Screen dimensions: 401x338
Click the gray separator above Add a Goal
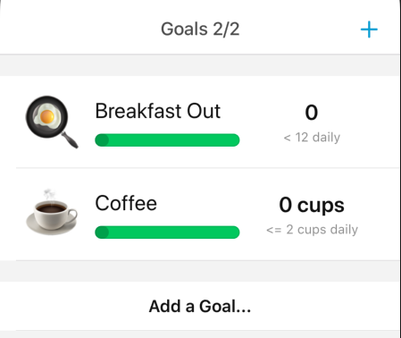200,271
